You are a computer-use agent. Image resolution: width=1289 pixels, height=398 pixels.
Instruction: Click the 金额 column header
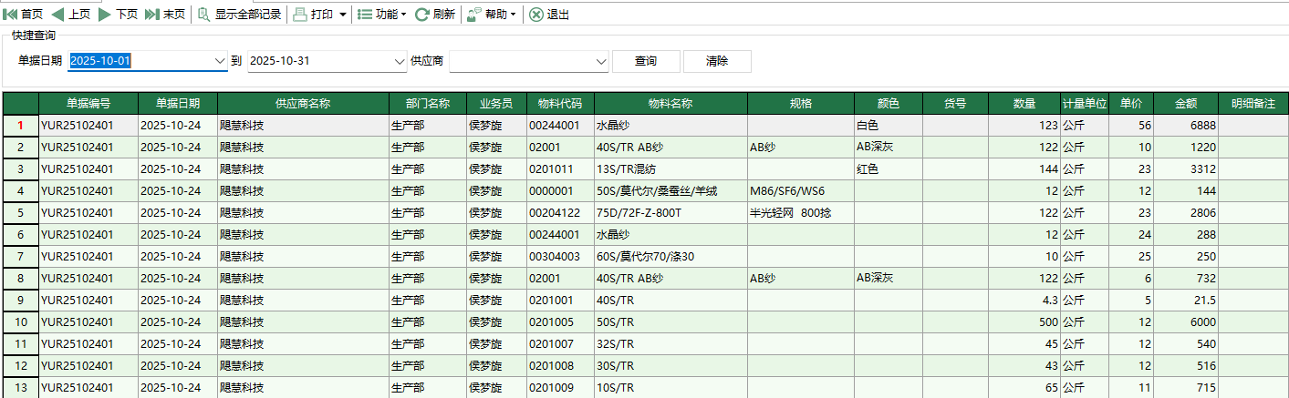click(1186, 103)
